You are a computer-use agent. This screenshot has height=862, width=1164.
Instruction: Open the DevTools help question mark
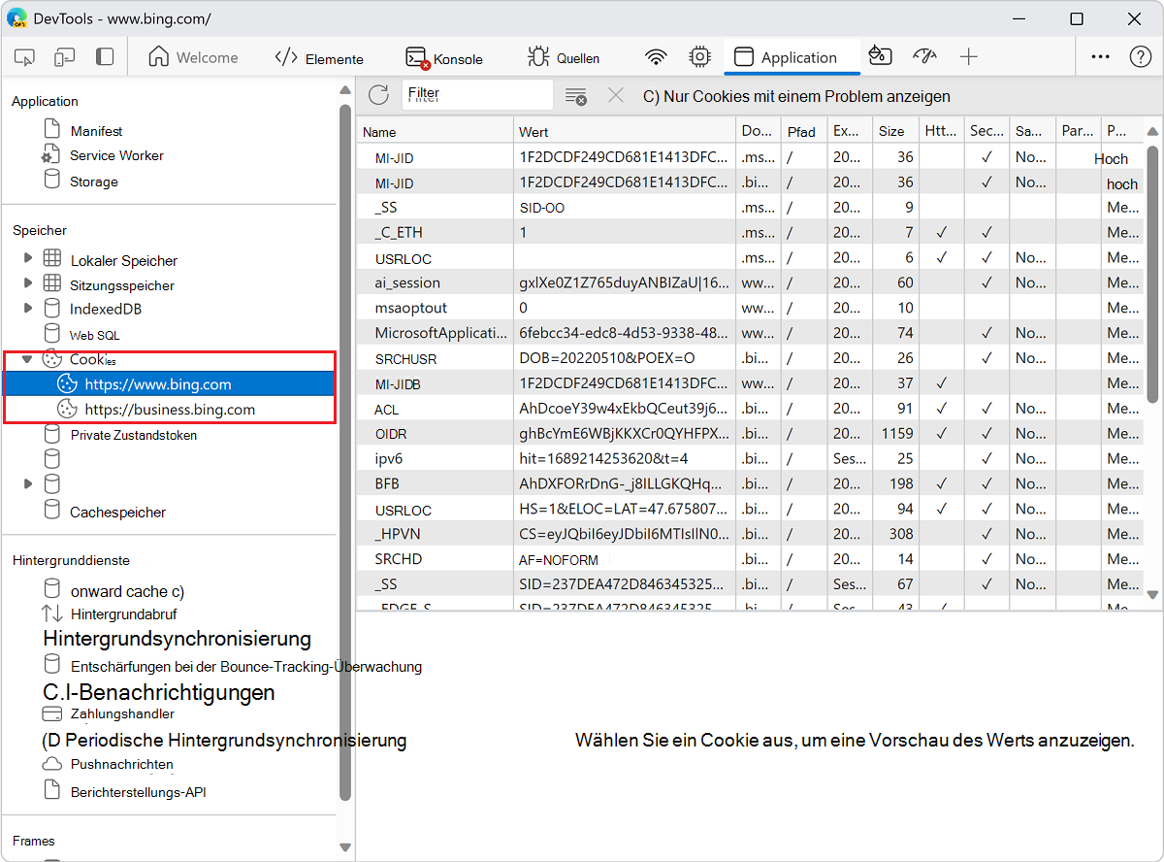point(1141,57)
